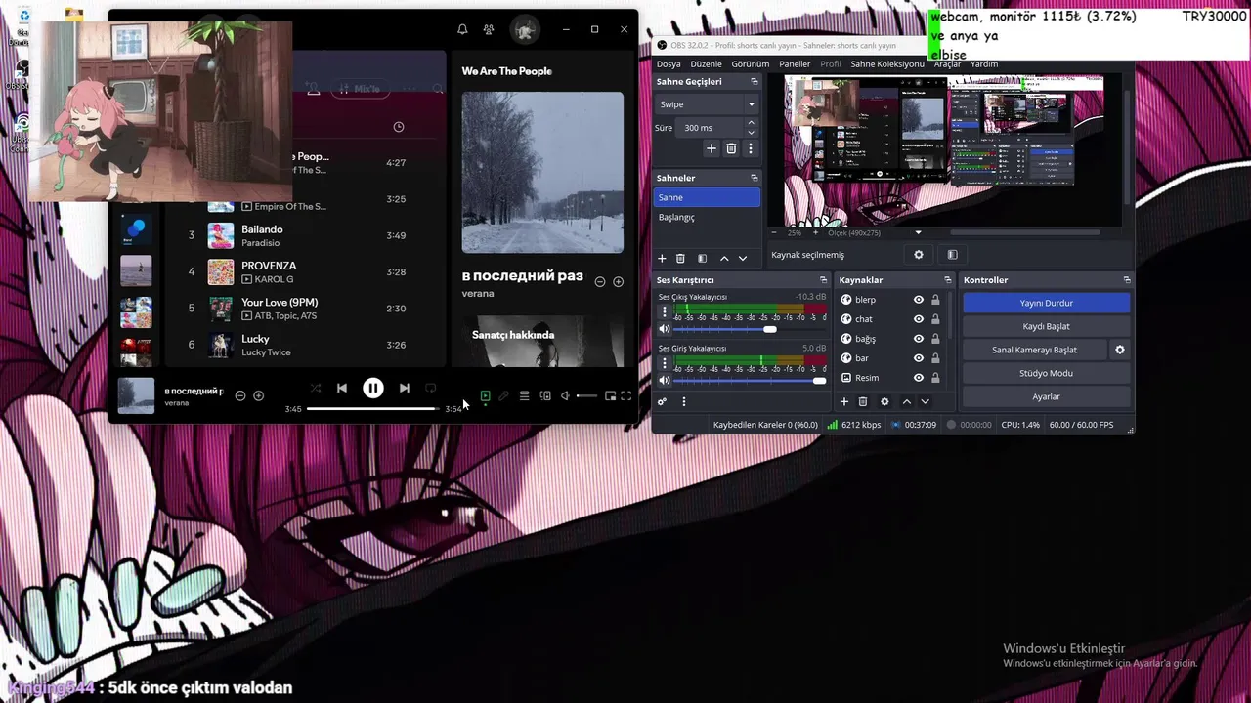Screen dimensions: 1251x703
Task: Skip to previous track in Spotify
Action: click(341, 388)
